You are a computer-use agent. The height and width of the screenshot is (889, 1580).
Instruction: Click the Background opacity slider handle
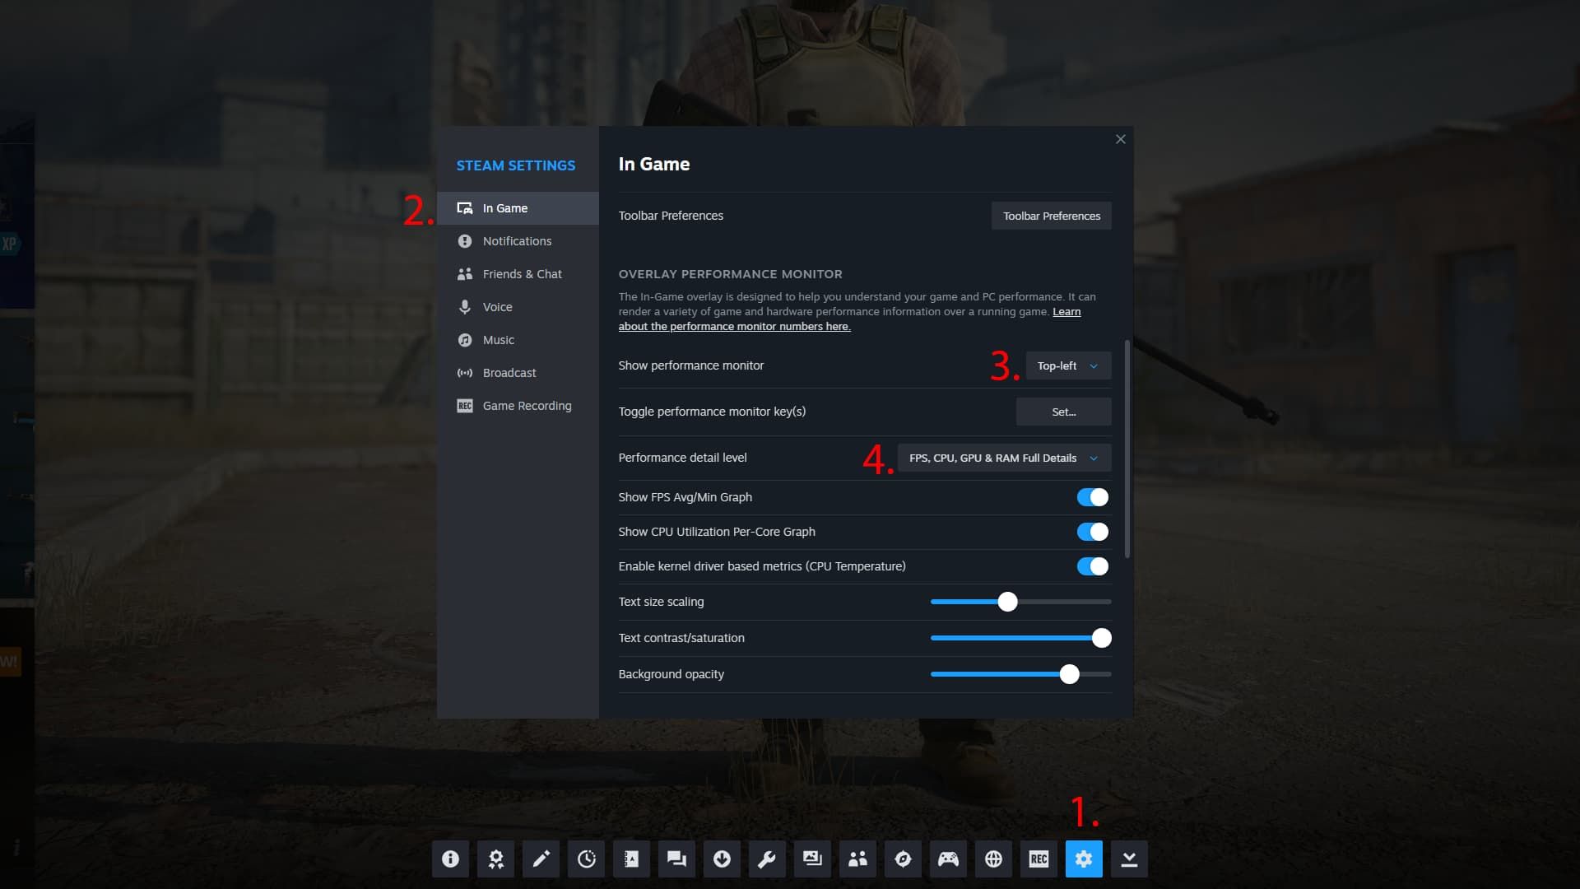[x=1069, y=674]
